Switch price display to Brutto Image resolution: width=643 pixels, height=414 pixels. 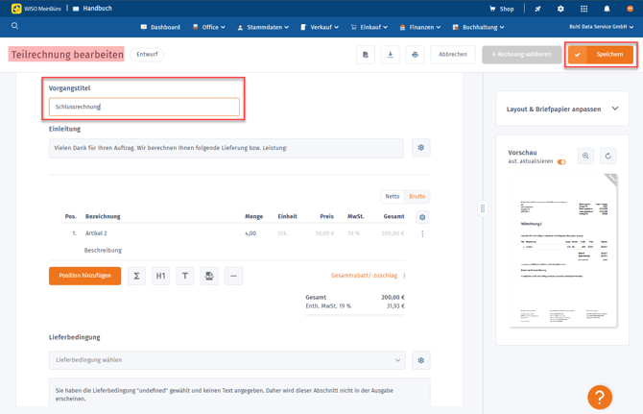point(417,196)
